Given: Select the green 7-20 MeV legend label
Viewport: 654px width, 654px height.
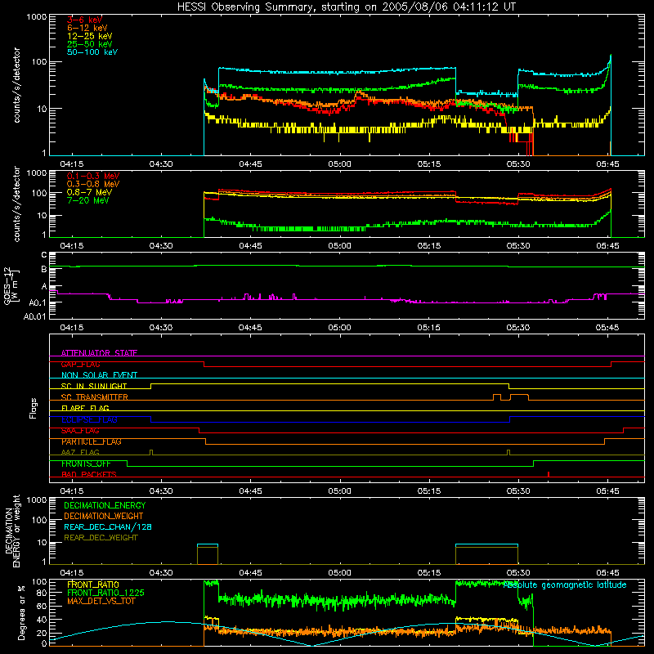Looking at the screenshot, I should (x=88, y=200).
